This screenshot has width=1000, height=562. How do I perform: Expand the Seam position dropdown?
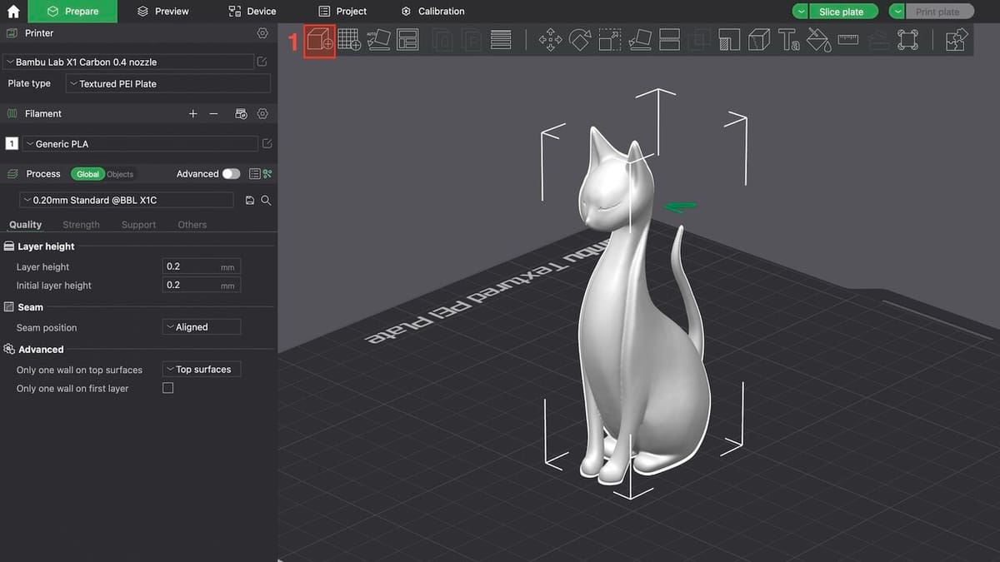(202, 327)
